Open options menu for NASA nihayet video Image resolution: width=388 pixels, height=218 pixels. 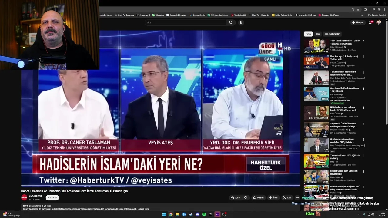tap(363, 108)
